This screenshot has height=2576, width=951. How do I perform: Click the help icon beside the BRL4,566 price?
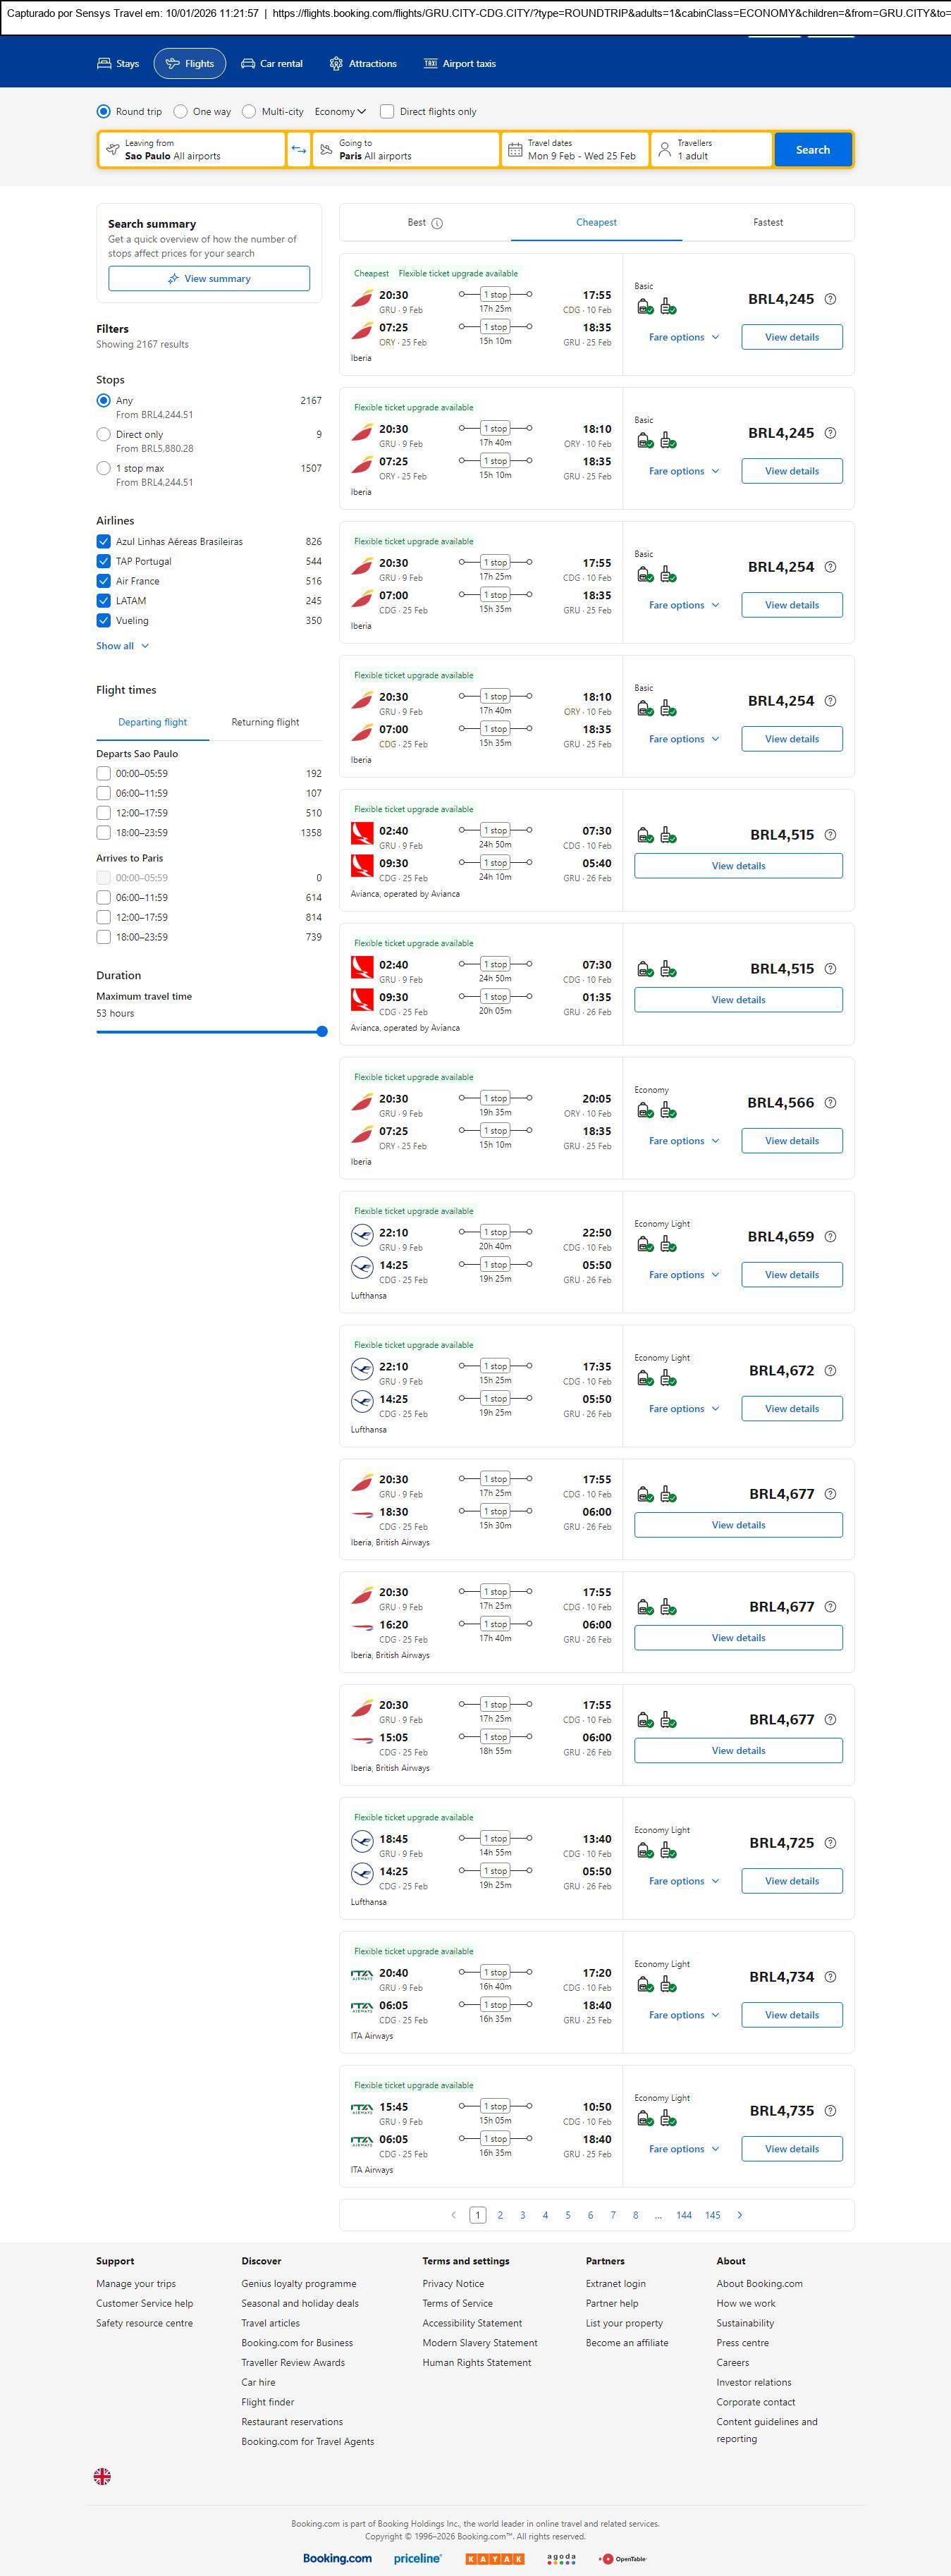click(830, 1103)
